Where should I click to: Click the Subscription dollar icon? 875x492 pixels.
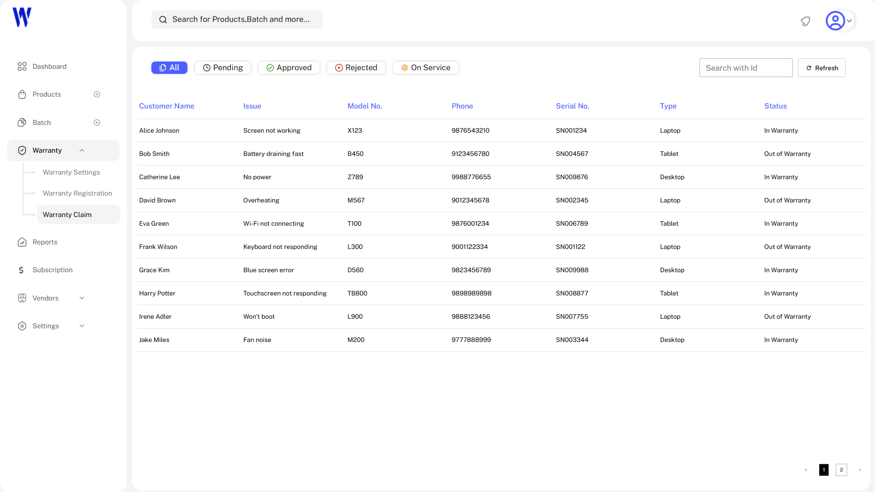(21, 270)
